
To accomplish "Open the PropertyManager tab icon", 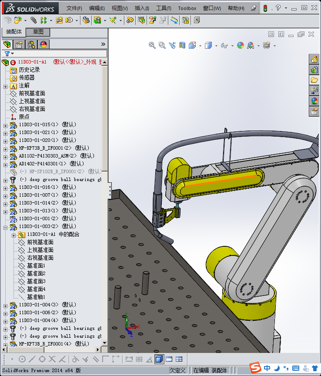I will (x=19, y=44).
